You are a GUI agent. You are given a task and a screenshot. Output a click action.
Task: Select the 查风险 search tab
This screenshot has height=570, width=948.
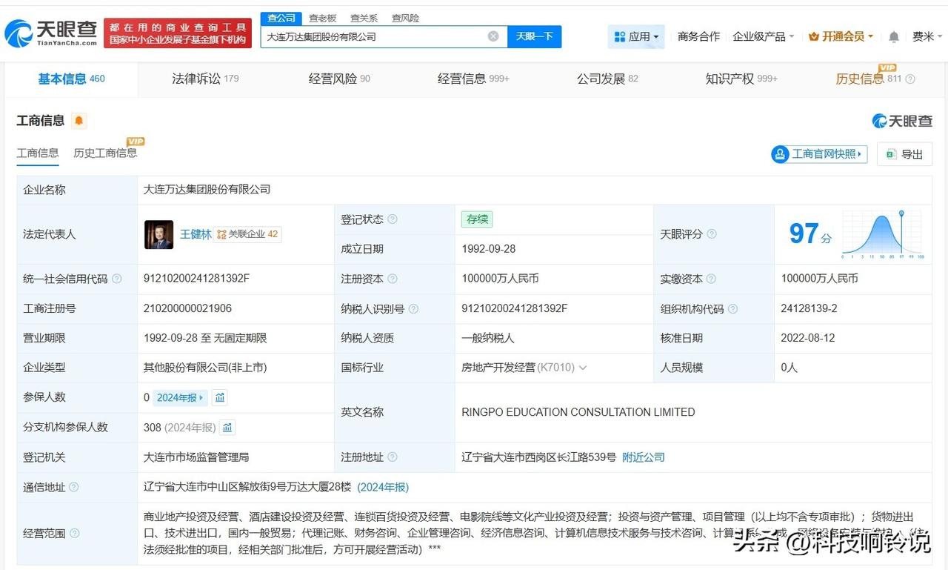tap(405, 18)
